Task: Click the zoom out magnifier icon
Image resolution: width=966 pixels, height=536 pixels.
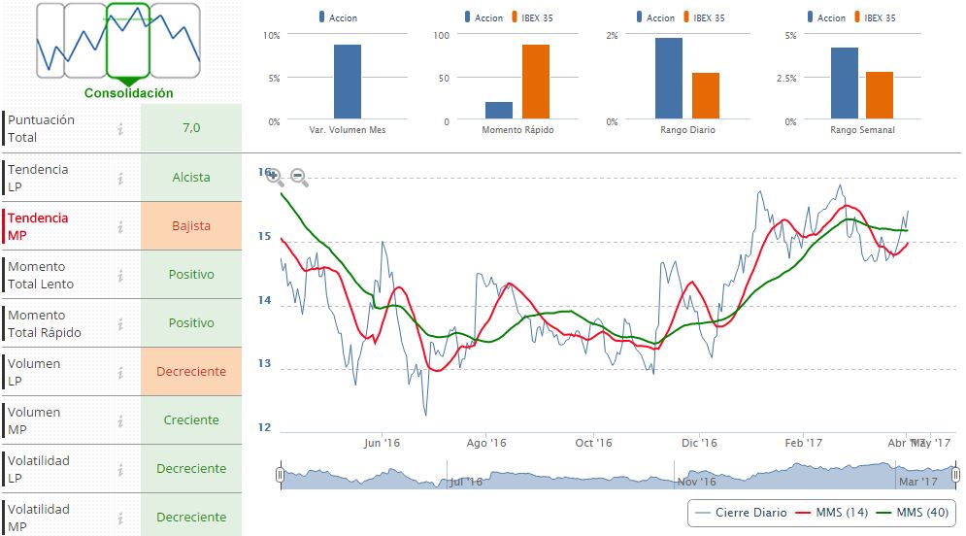Action: [x=299, y=178]
